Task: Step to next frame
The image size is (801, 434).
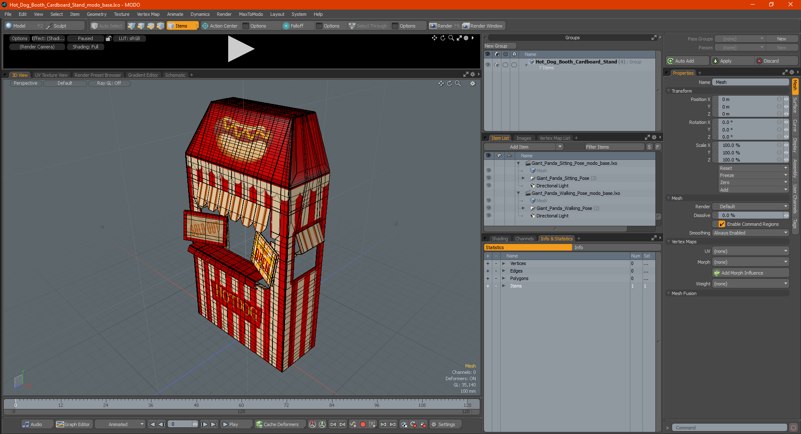Action: pos(204,424)
